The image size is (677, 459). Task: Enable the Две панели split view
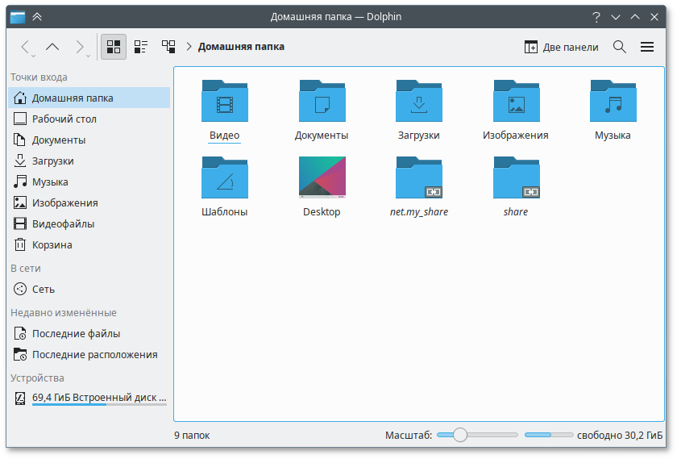(x=561, y=47)
